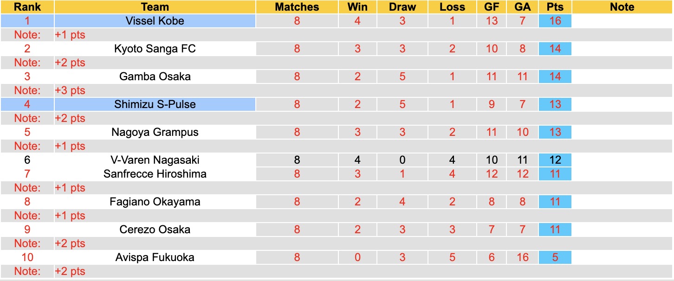
Task: Click the Vissel Kobe team name
Action: point(155,21)
